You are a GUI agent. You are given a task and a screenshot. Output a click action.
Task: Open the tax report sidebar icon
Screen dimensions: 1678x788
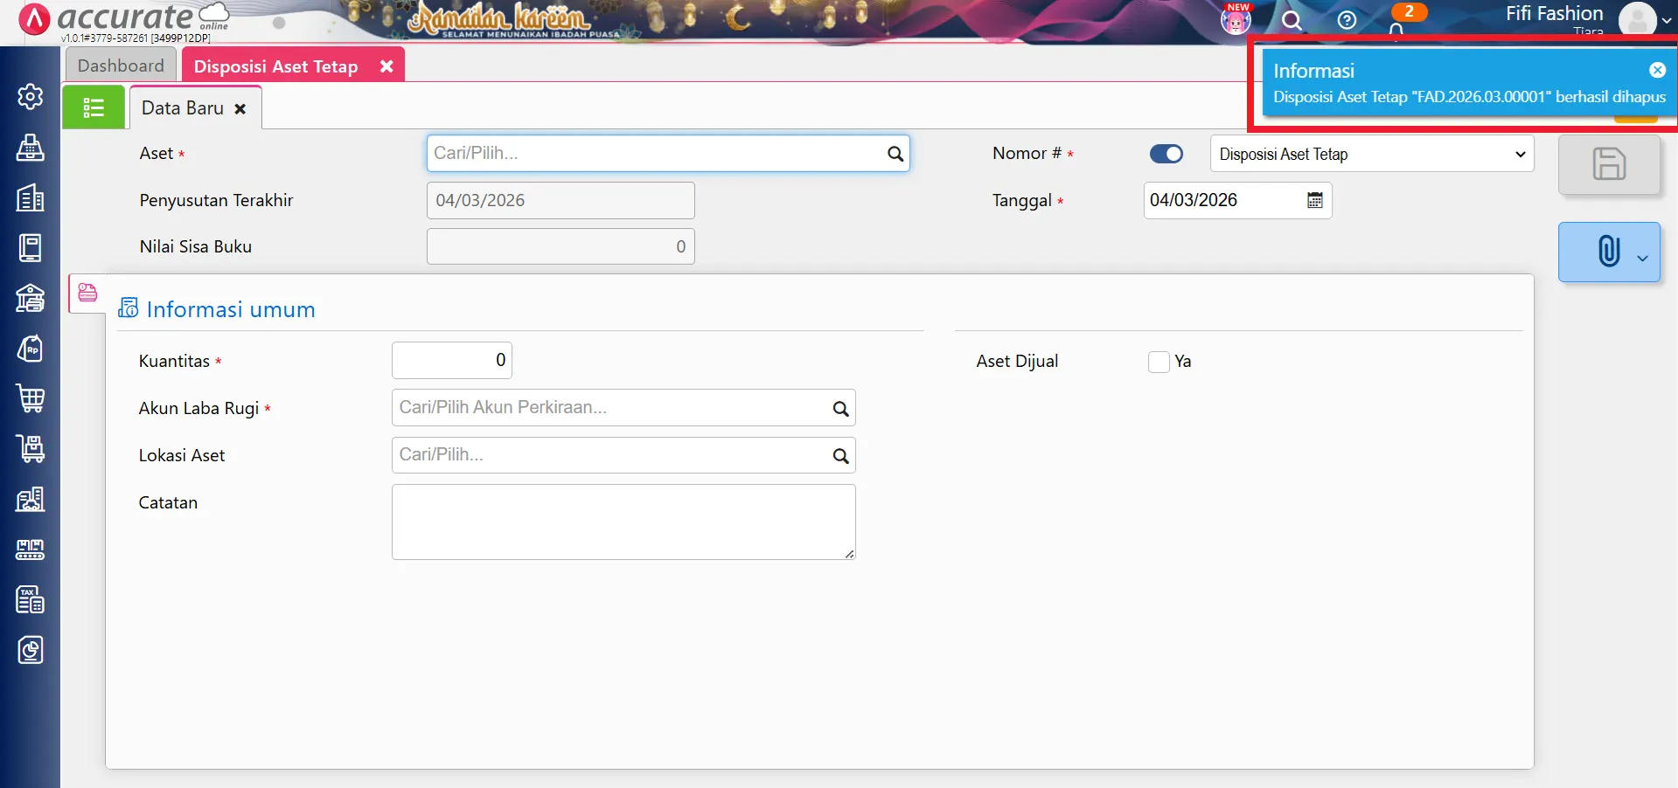[31, 599]
